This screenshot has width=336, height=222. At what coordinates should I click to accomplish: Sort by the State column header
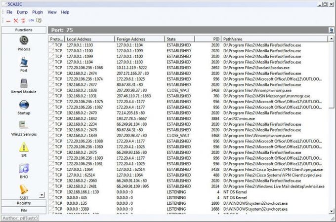click(179, 39)
